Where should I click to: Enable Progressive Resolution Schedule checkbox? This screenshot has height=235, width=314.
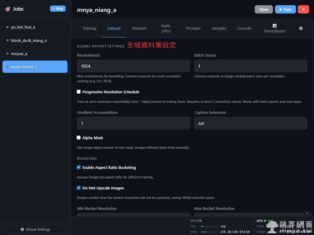[x=79, y=92]
